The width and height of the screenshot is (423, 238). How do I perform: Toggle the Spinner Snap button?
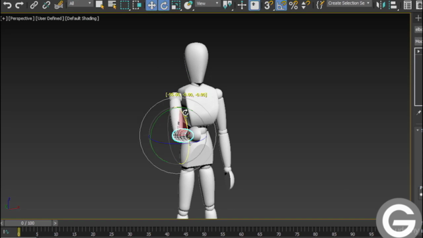[305, 5]
